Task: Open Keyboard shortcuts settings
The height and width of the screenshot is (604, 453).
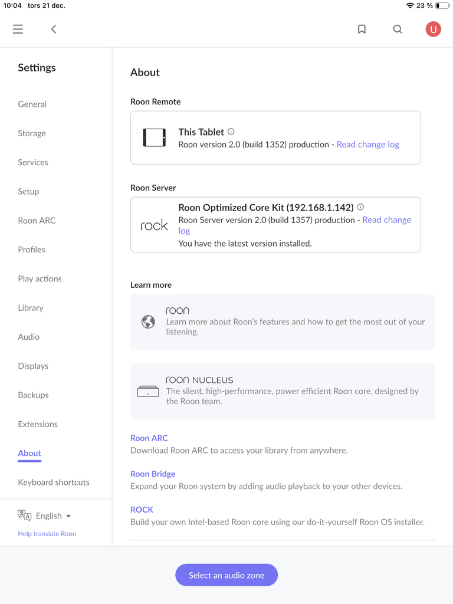Action: pyautogui.click(x=54, y=482)
